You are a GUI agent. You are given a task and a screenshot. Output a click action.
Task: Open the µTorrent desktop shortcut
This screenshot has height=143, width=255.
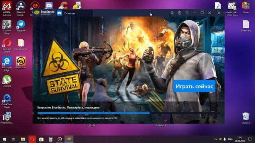pyautogui.click(x=7, y=81)
